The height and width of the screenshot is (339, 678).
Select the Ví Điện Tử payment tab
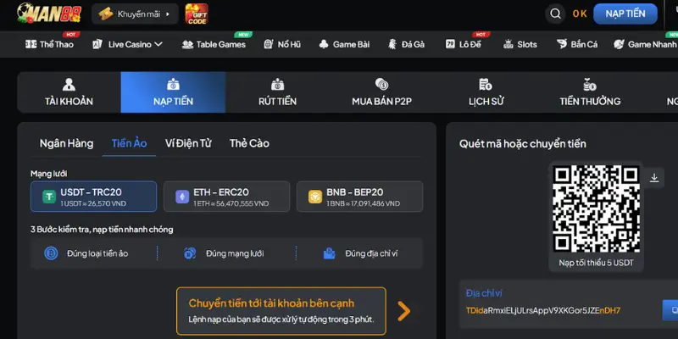click(188, 143)
